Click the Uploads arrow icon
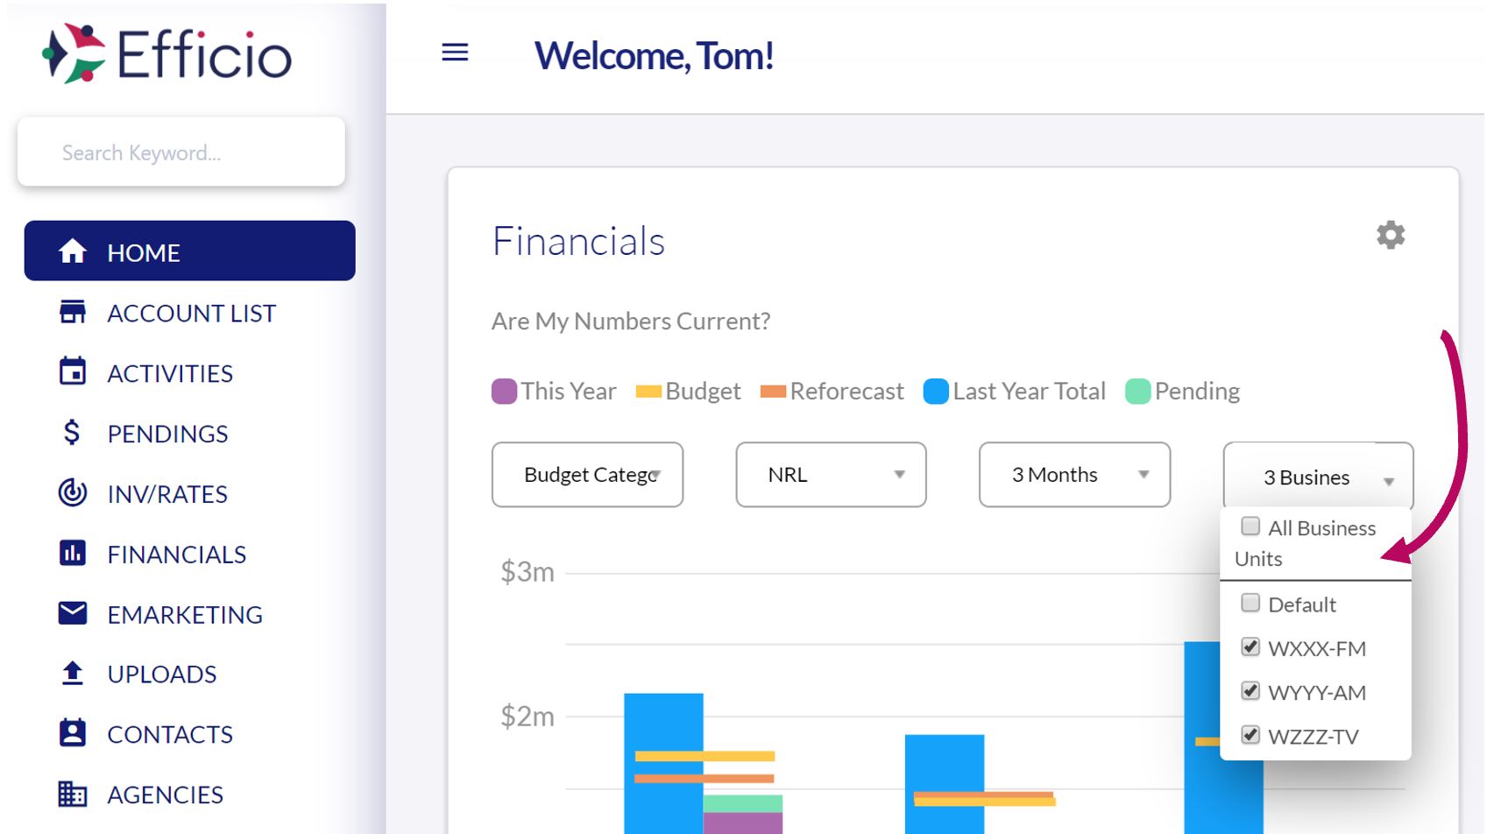The width and height of the screenshot is (1487, 834). [x=73, y=673]
